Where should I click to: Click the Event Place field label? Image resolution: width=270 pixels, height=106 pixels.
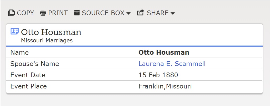(x=28, y=86)
